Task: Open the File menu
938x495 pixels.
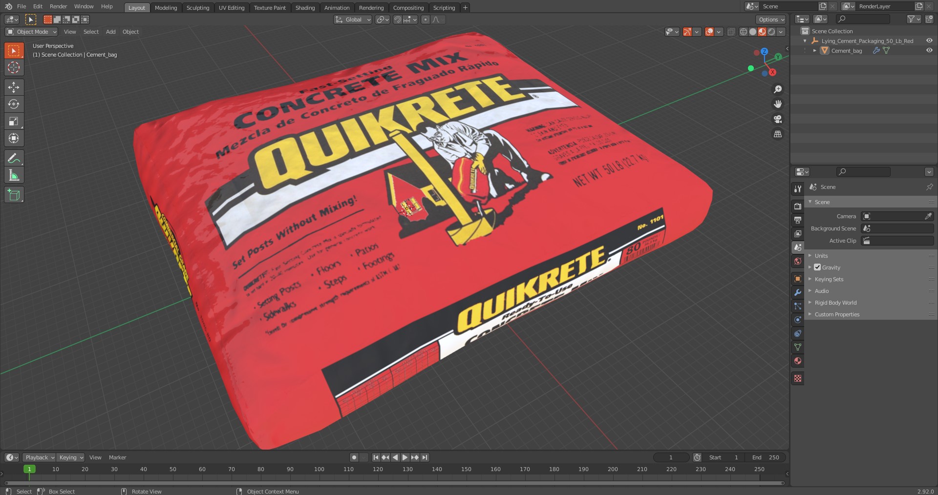Action: tap(21, 6)
